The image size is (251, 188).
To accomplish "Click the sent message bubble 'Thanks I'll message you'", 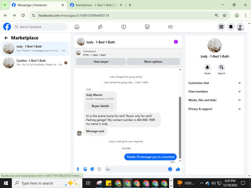I will [x=150, y=157].
